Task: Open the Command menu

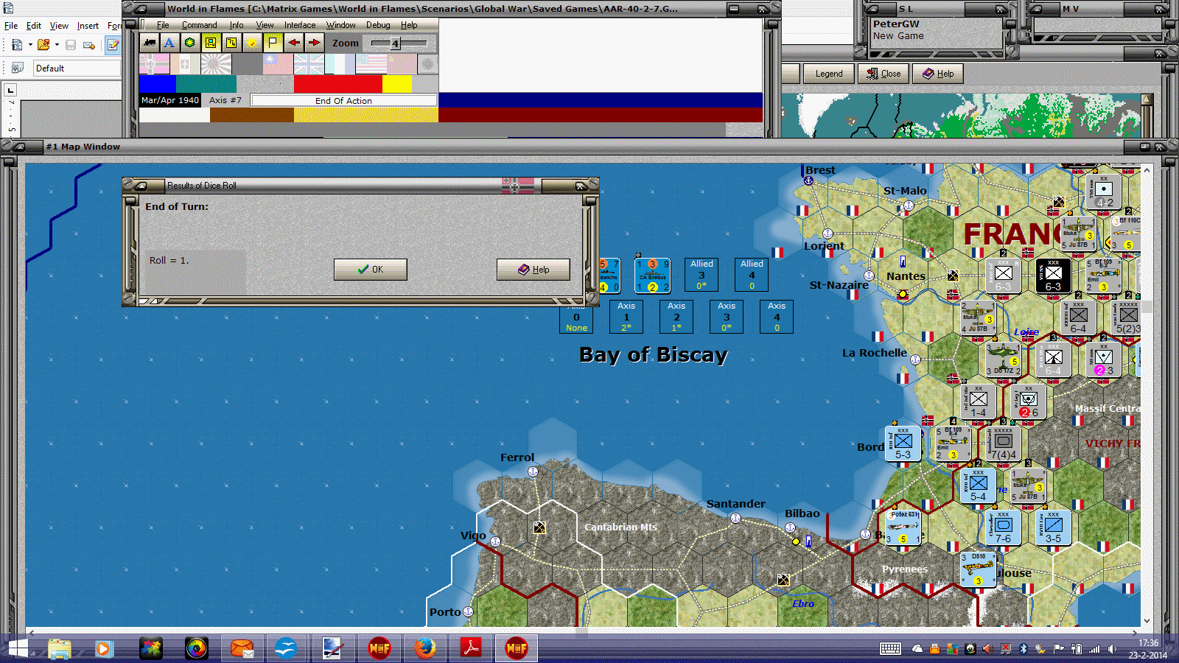Action: (199, 25)
